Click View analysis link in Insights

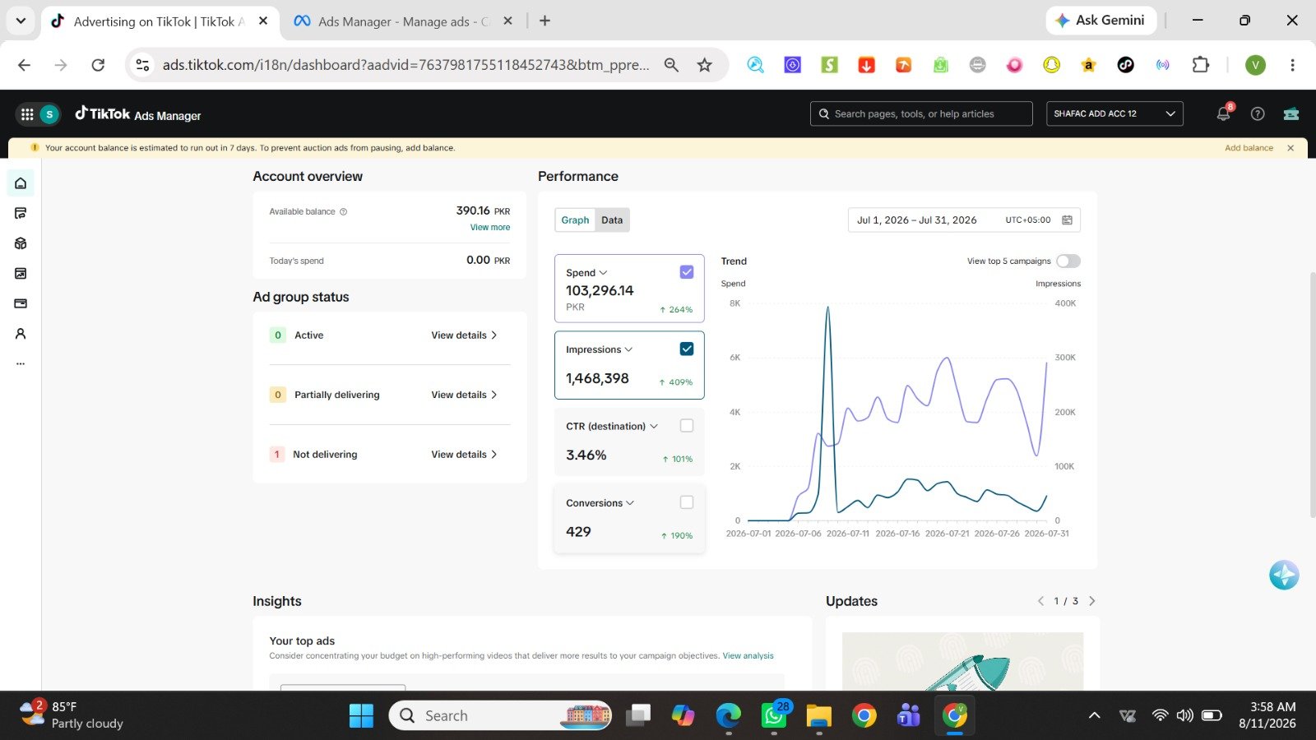(x=748, y=656)
